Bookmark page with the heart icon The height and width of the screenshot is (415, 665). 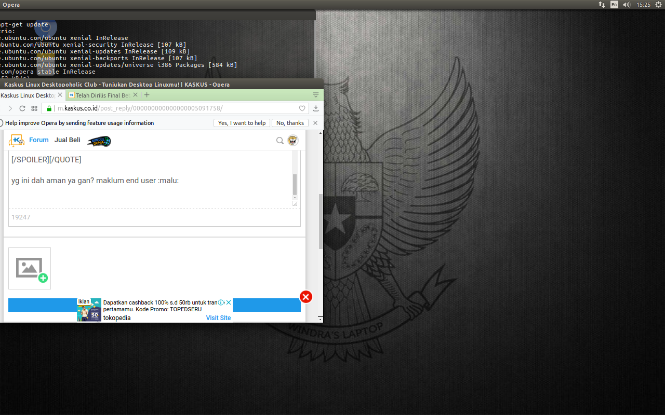pyautogui.click(x=302, y=108)
